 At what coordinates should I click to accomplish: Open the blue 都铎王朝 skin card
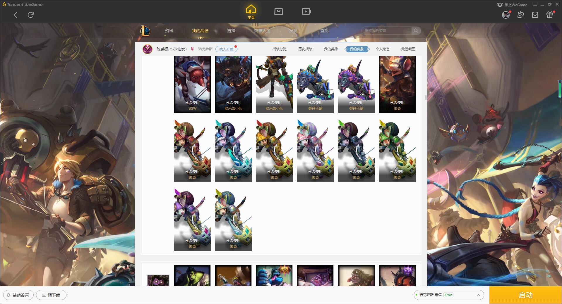tap(315, 84)
